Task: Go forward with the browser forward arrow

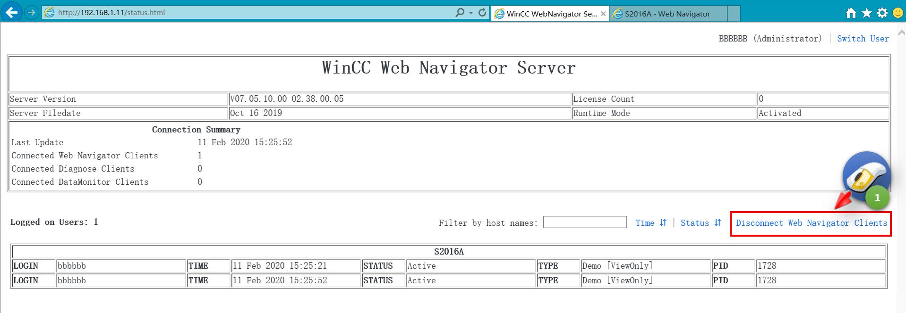Action: [x=32, y=12]
